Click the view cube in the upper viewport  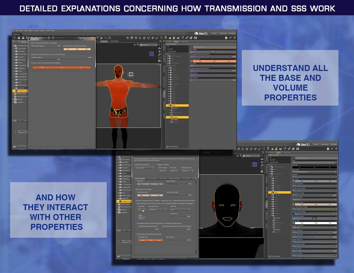(152, 54)
